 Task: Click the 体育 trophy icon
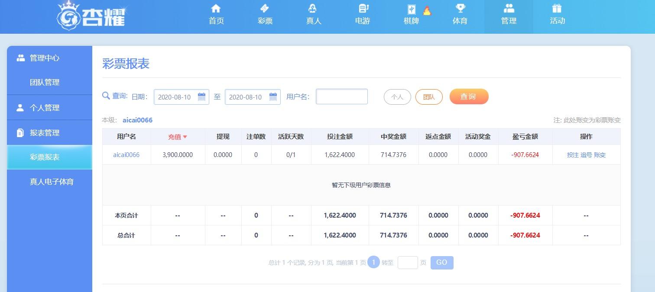[x=460, y=9]
